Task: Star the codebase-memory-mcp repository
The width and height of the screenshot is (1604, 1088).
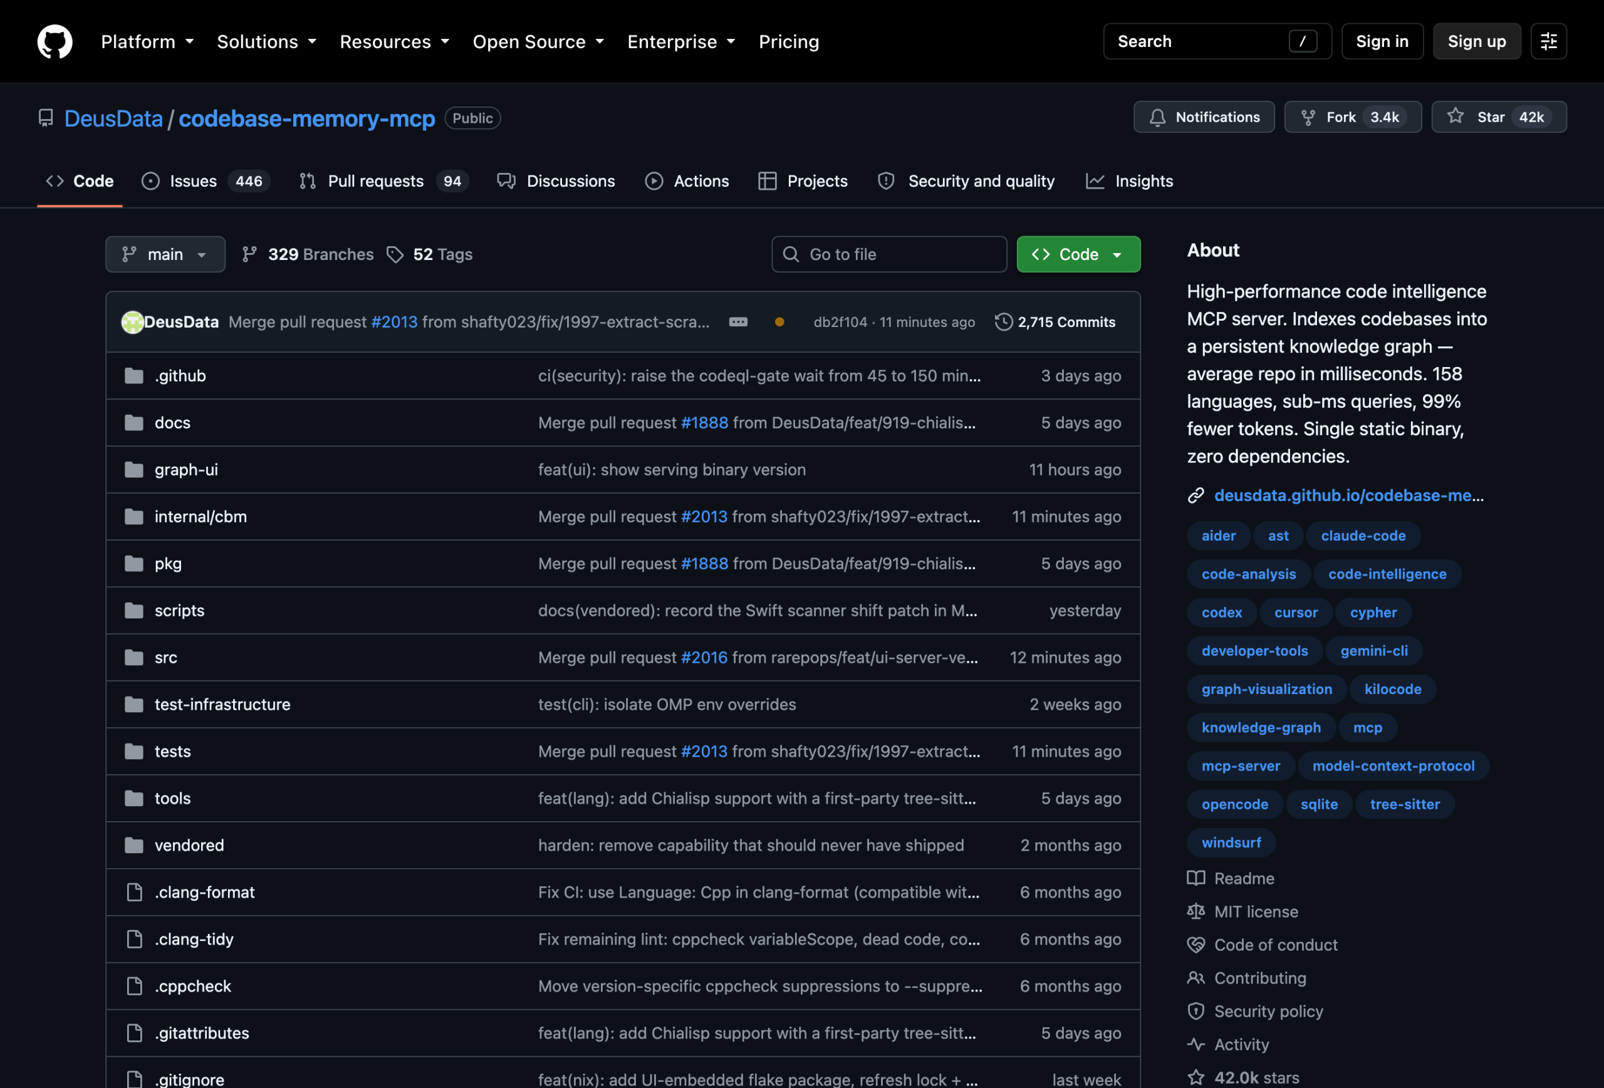Action: (x=1498, y=117)
